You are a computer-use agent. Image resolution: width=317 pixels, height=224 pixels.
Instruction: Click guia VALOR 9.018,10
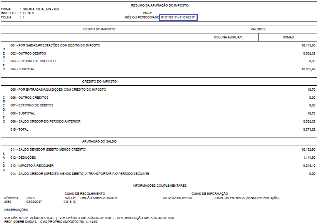[x=70, y=202]
